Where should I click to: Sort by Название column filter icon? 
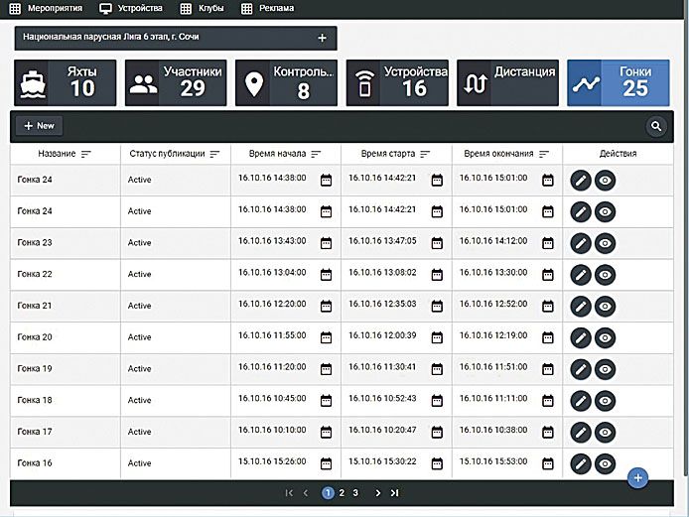[85, 155]
